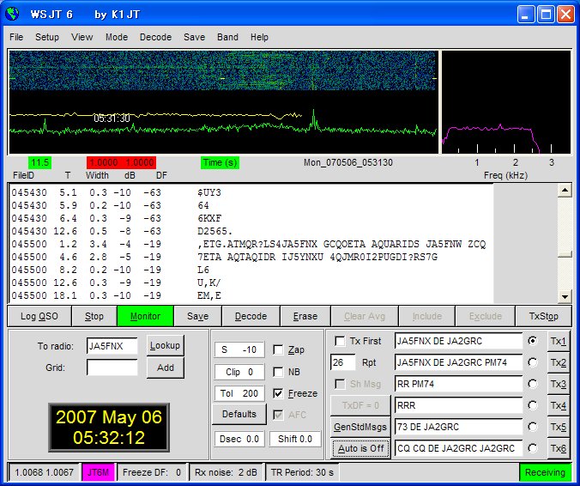The height and width of the screenshot is (486, 580).
Task: Click the TxStop button
Action: click(x=543, y=317)
